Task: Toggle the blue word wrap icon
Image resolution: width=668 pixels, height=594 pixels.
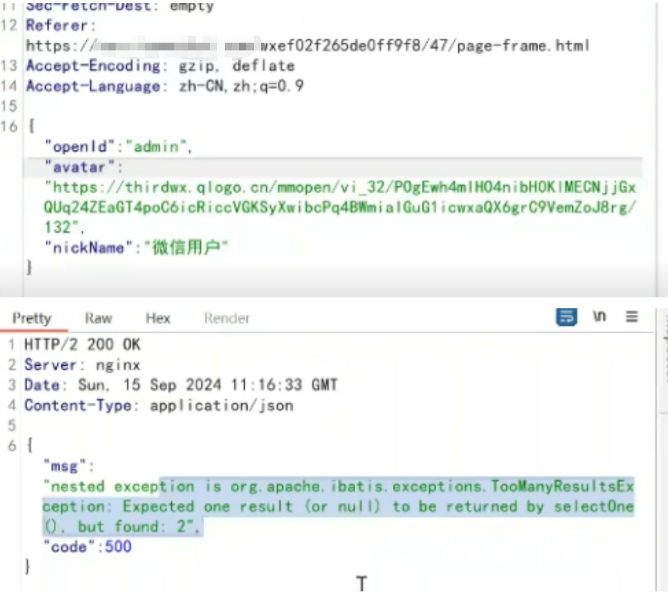Action: [x=567, y=317]
